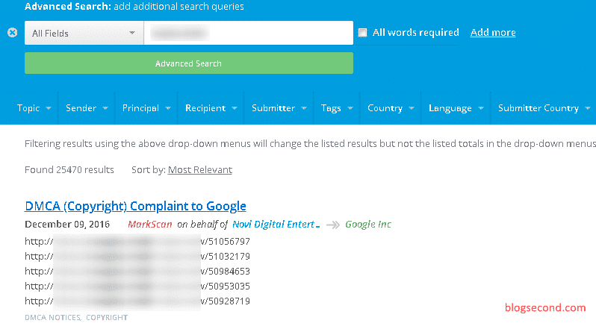Expand the Topic filter dropdown
The width and height of the screenshot is (596, 332).
[34, 108]
